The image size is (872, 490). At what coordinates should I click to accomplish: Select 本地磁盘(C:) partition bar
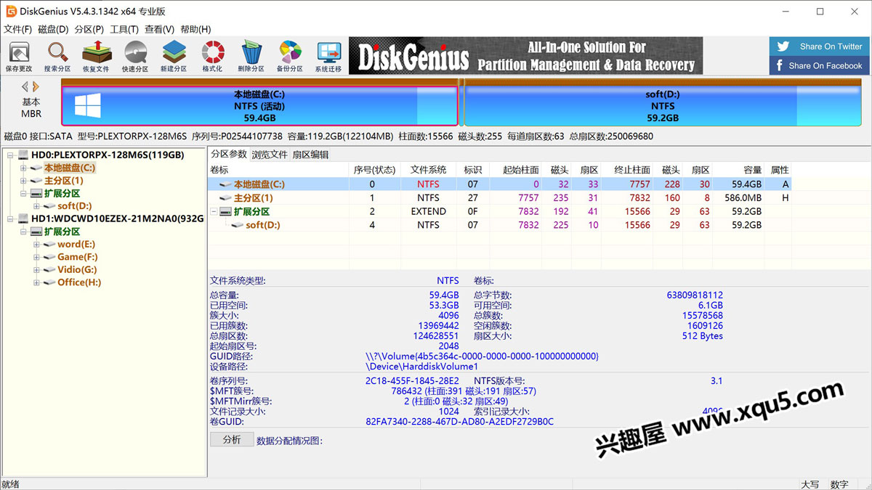coord(259,106)
